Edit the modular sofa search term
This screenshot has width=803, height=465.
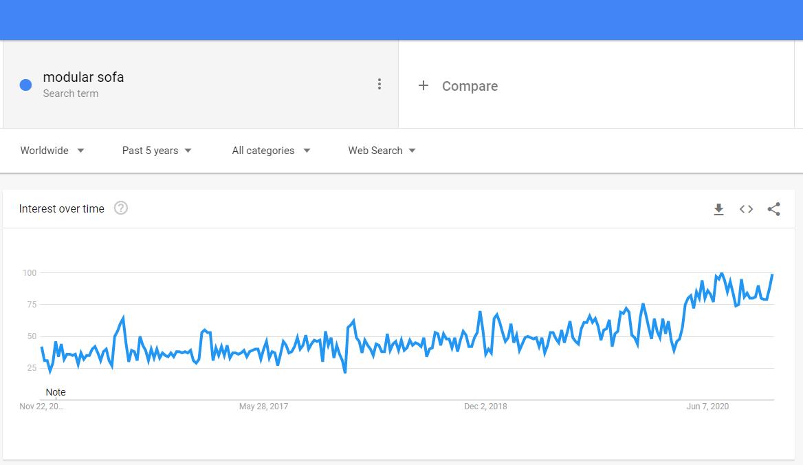point(83,77)
